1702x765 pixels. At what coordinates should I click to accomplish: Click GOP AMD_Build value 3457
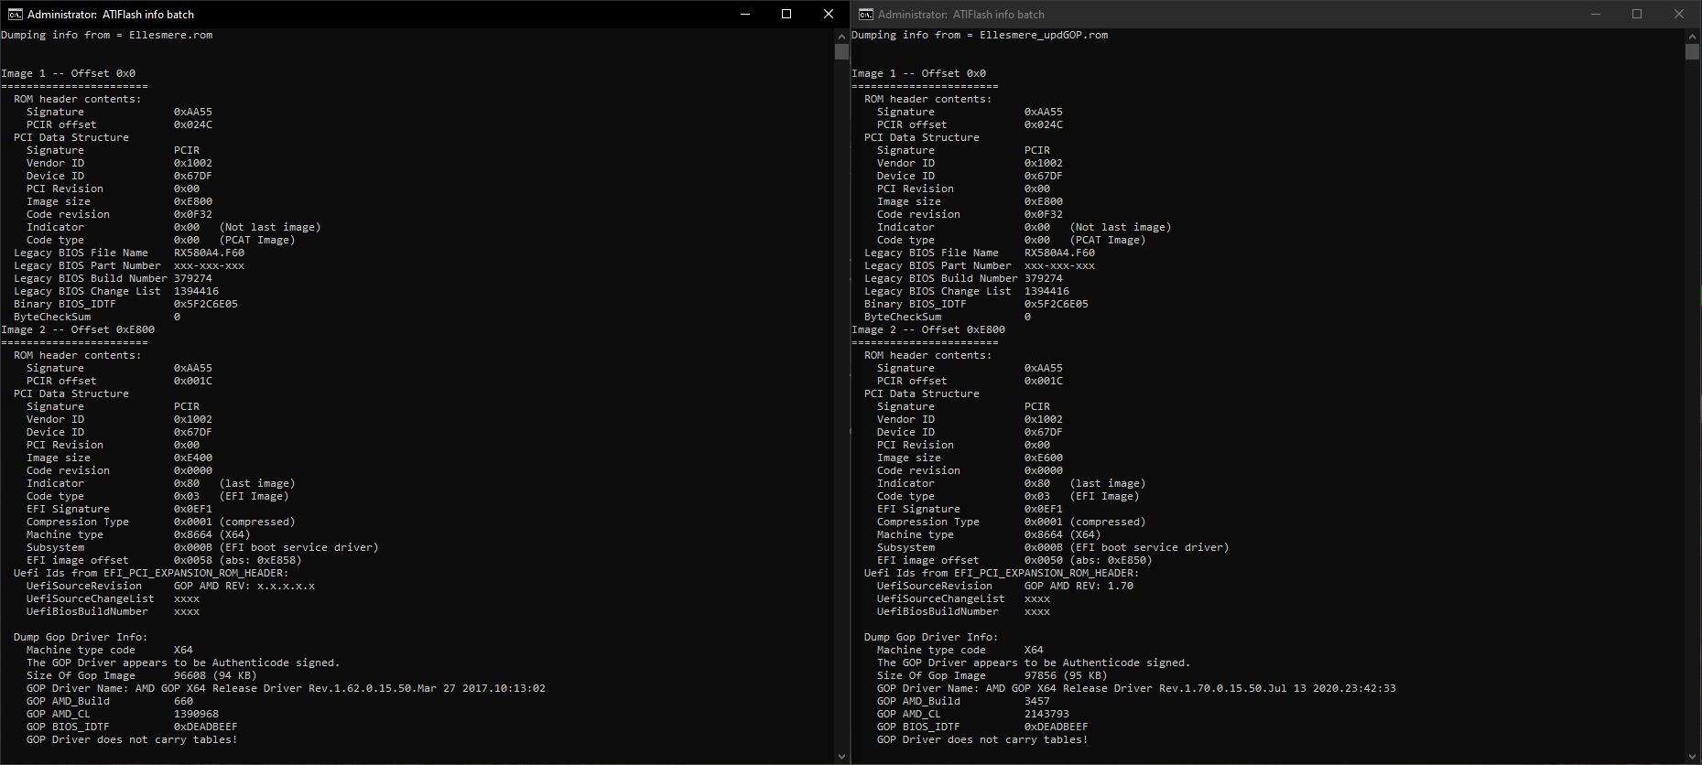(1037, 701)
